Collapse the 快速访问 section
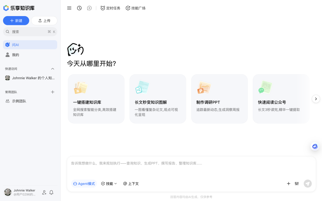 click(52, 69)
